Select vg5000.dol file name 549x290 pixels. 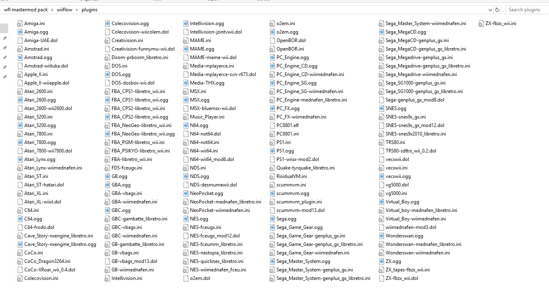[397, 185]
